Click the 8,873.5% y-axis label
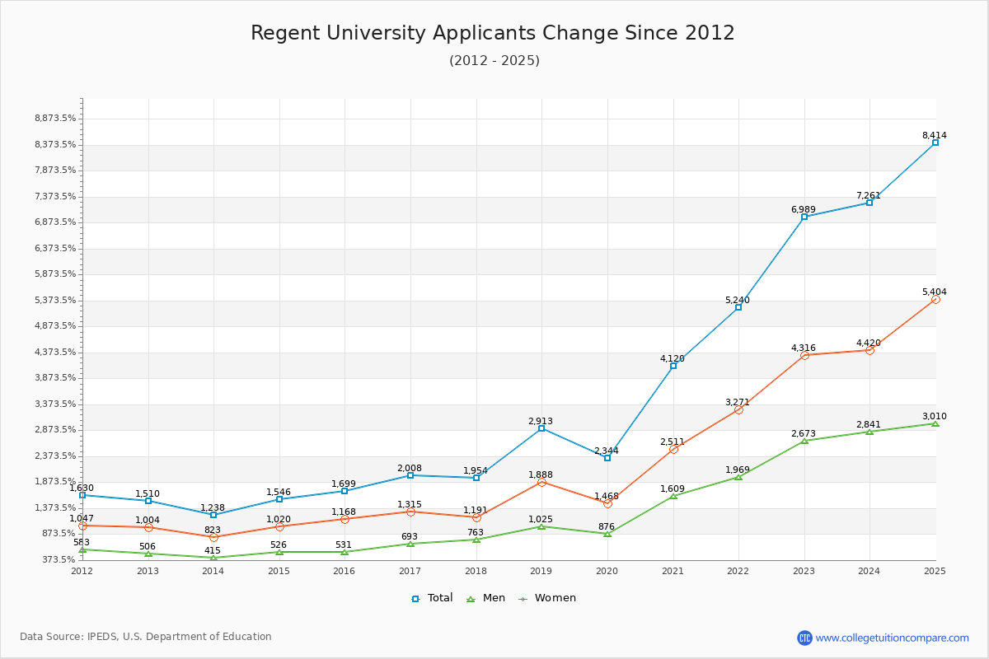 (x=55, y=119)
